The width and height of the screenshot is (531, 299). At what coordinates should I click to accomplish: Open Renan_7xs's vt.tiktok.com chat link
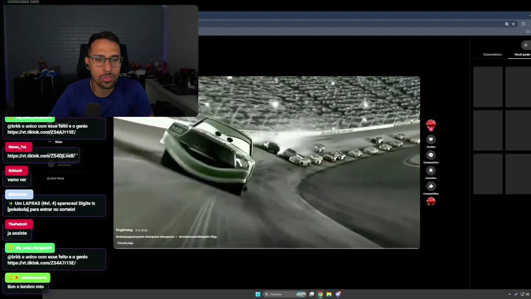click(x=41, y=156)
